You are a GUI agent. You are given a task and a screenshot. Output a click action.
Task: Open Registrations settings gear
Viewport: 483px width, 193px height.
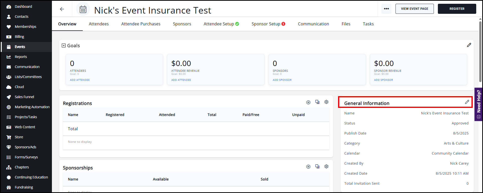[326, 102]
